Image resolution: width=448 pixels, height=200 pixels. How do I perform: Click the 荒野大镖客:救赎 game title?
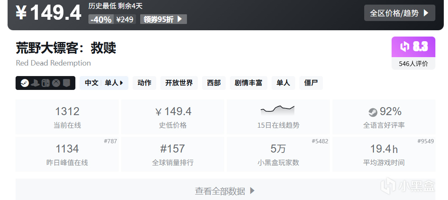pyautogui.click(x=66, y=47)
